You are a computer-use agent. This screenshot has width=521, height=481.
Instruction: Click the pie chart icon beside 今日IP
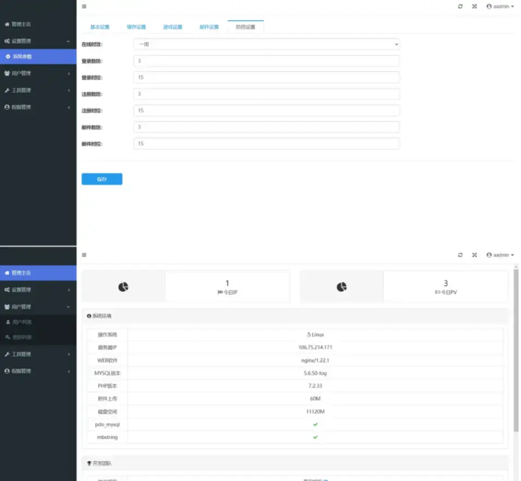click(x=123, y=287)
